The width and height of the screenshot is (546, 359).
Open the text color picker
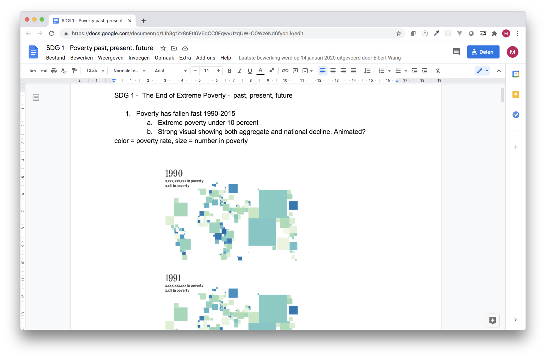[260, 71]
